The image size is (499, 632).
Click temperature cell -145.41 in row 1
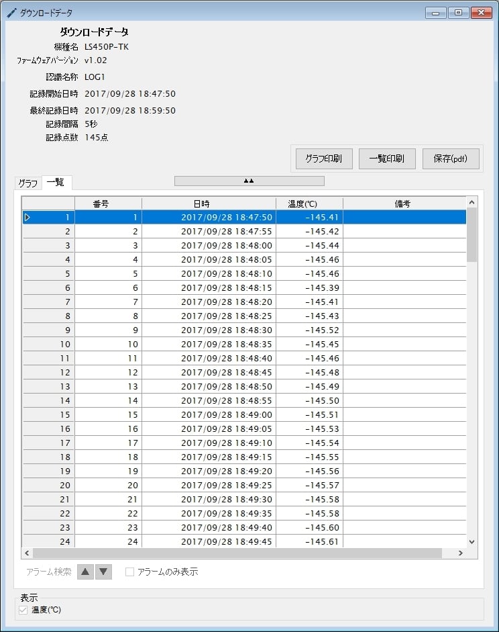309,217
